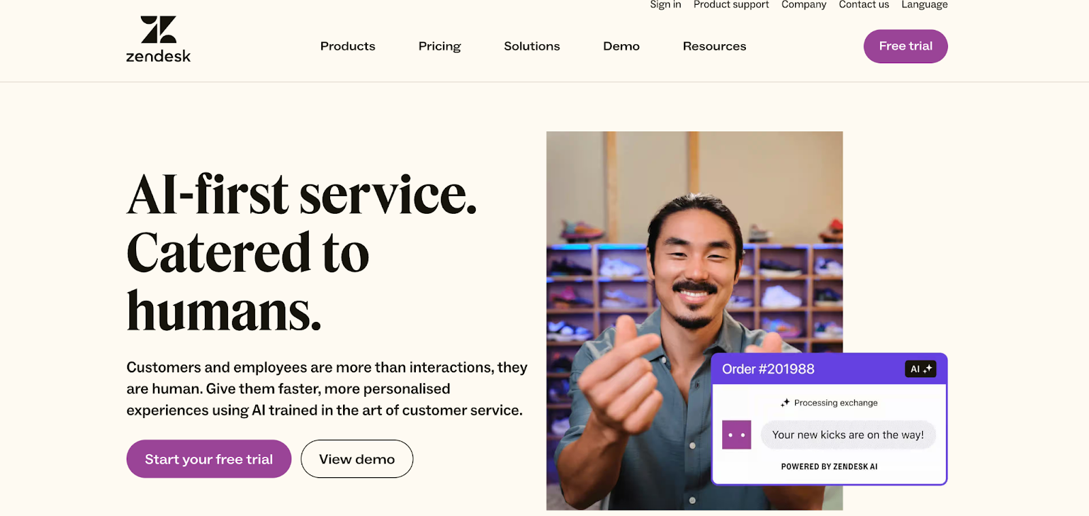Open the Language selector
Viewport: 1089px width, 516px height.
point(924,5)
